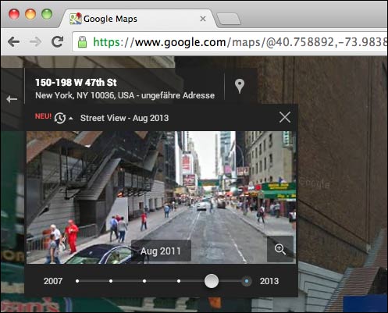
Task: Click the green SSL padlock icon
Action: (82, 42)
